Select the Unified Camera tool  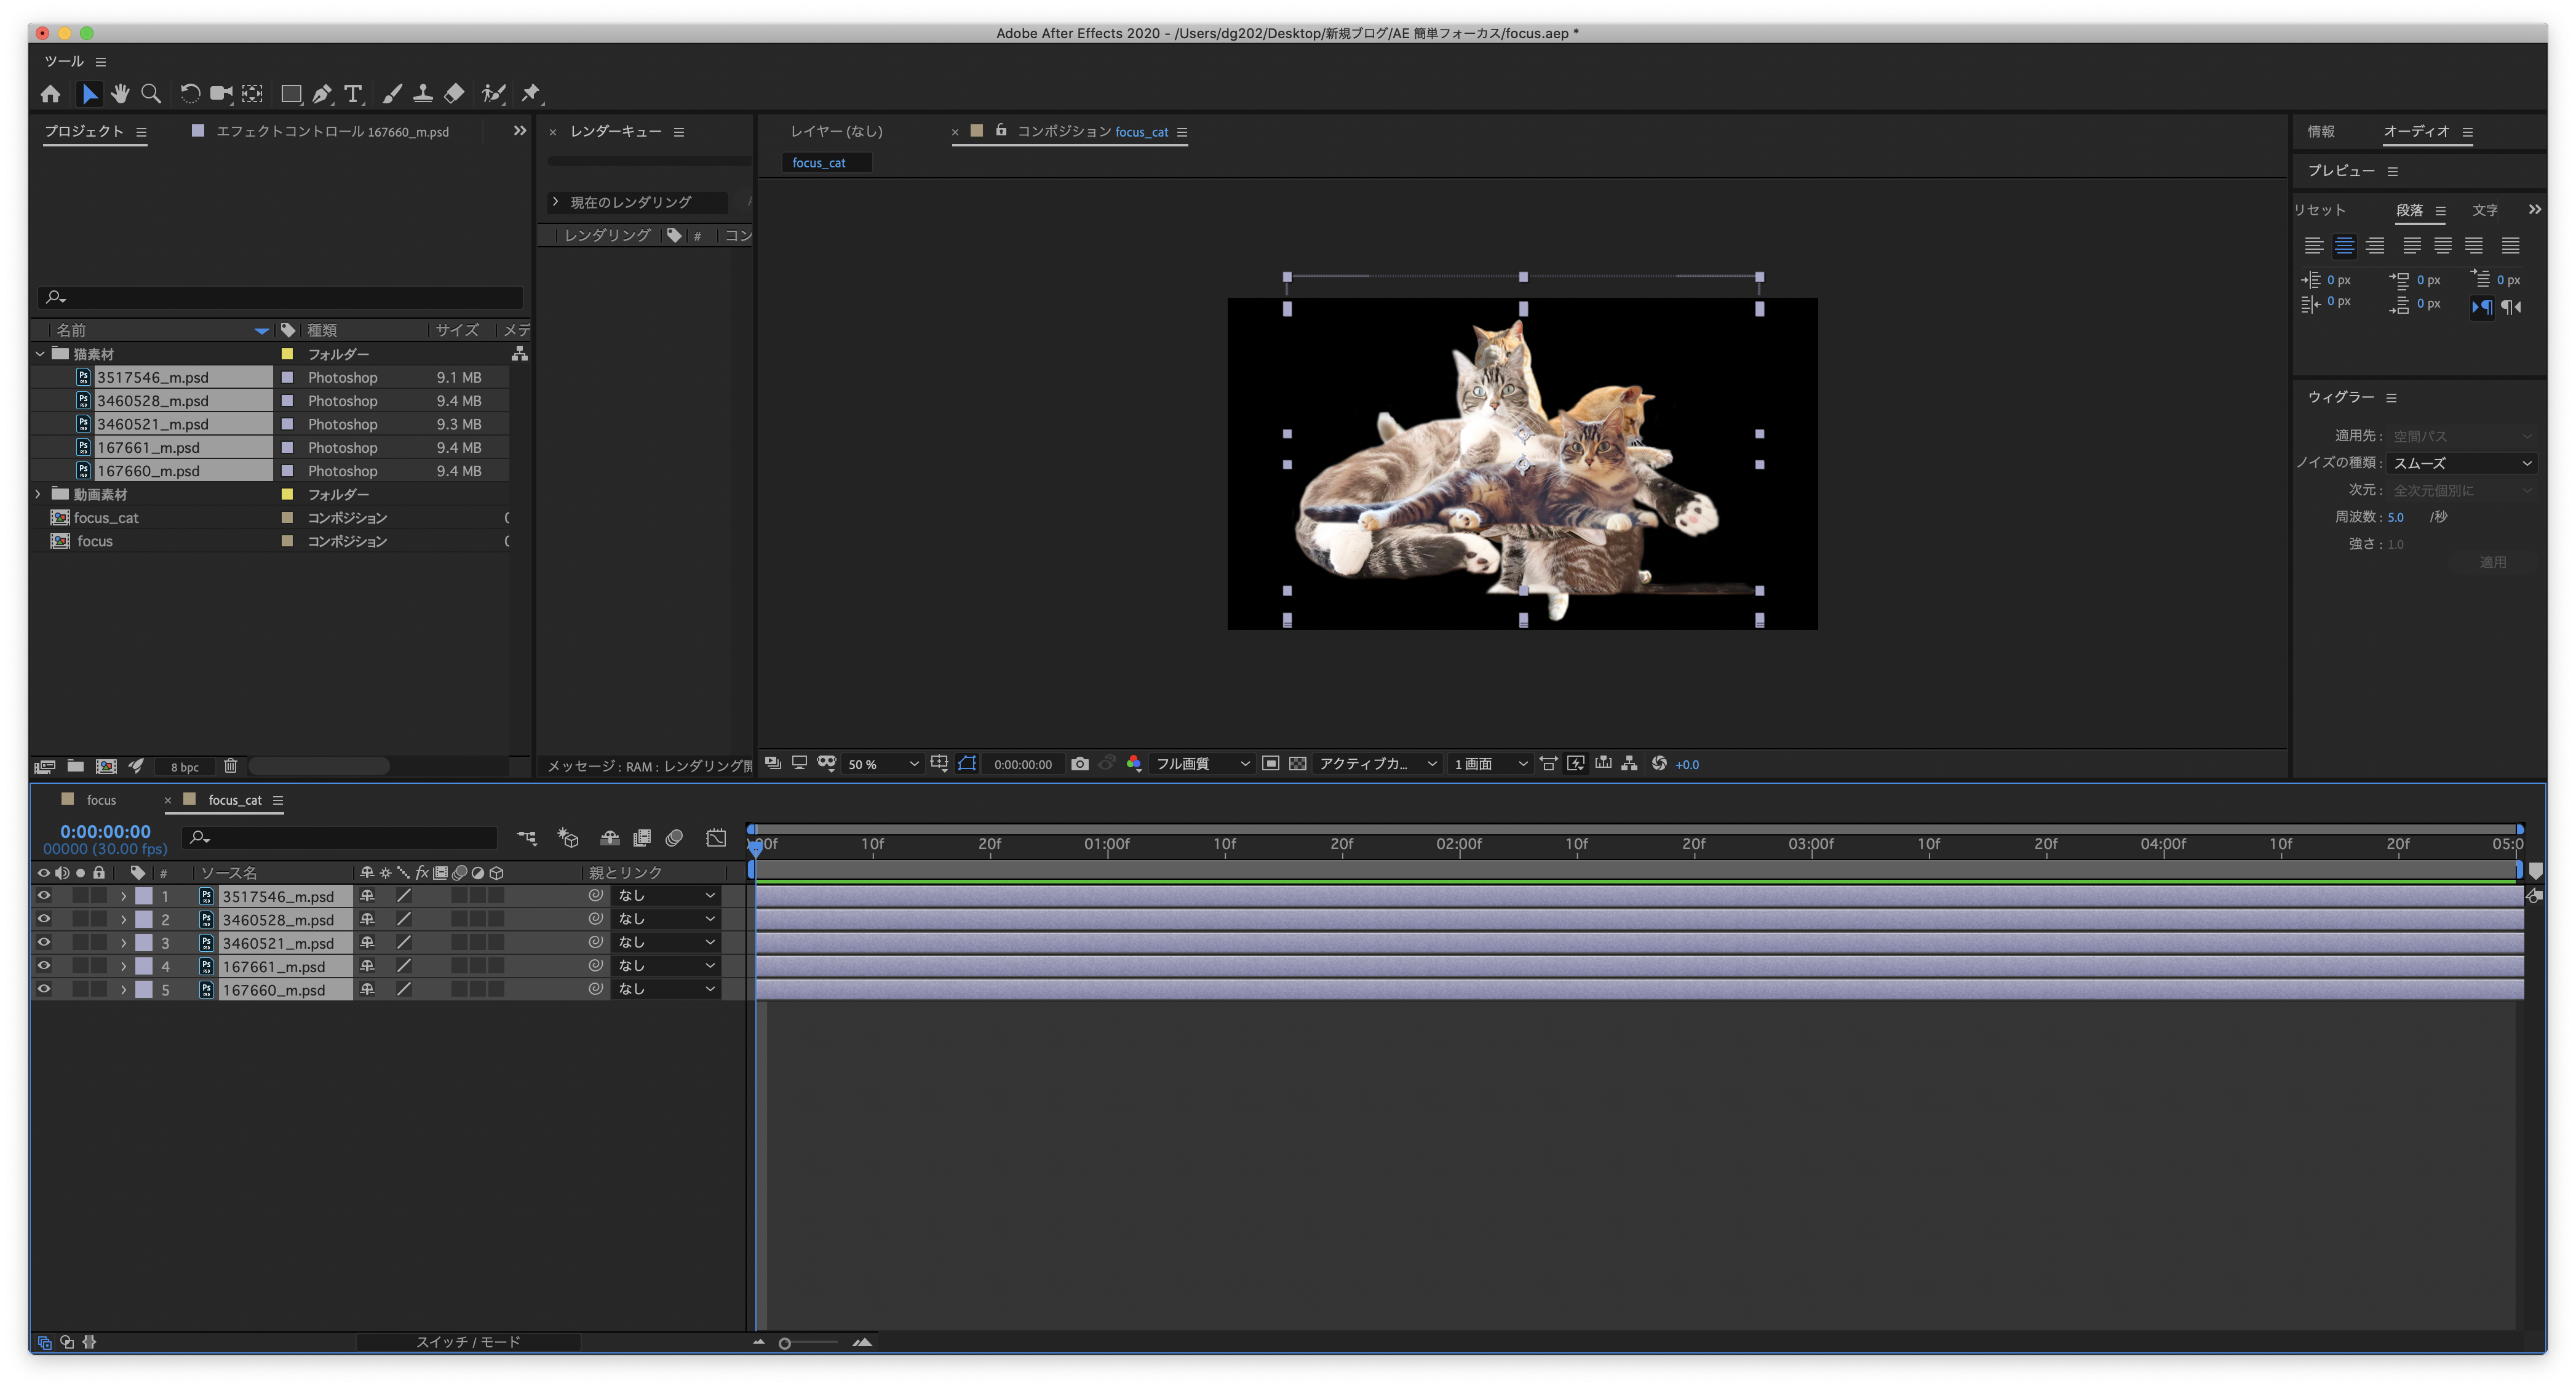pyautogui.click(x=221, y=94)
